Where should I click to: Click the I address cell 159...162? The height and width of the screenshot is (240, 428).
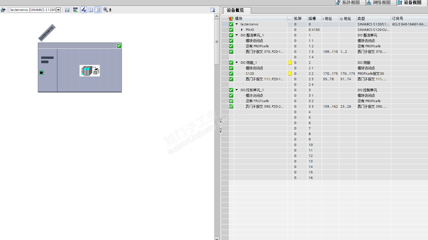tap(330, 106)
